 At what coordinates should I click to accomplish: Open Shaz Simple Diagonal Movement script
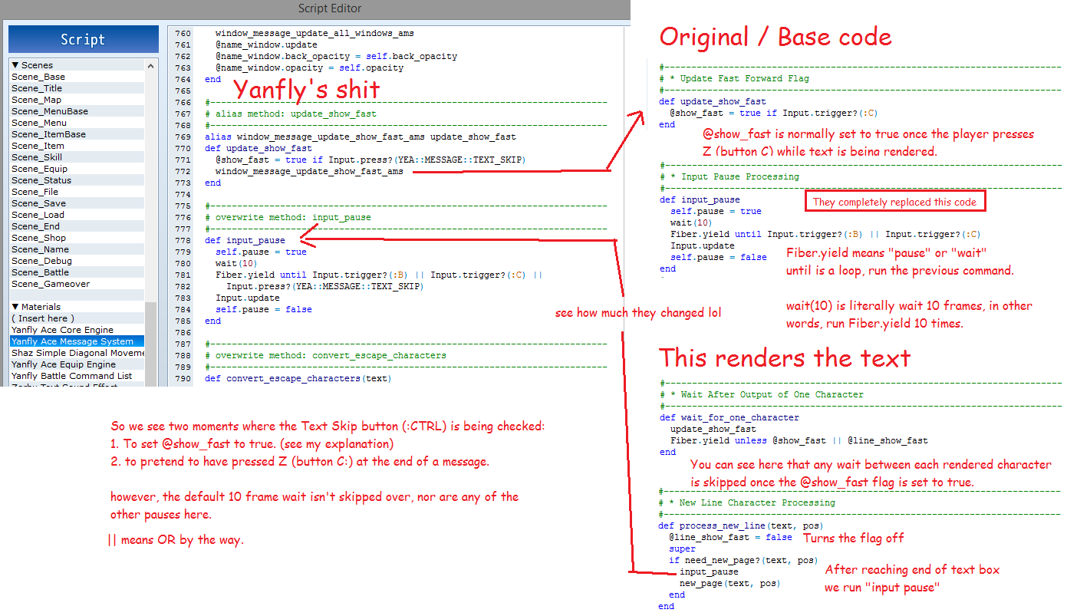tap(77, 353)
